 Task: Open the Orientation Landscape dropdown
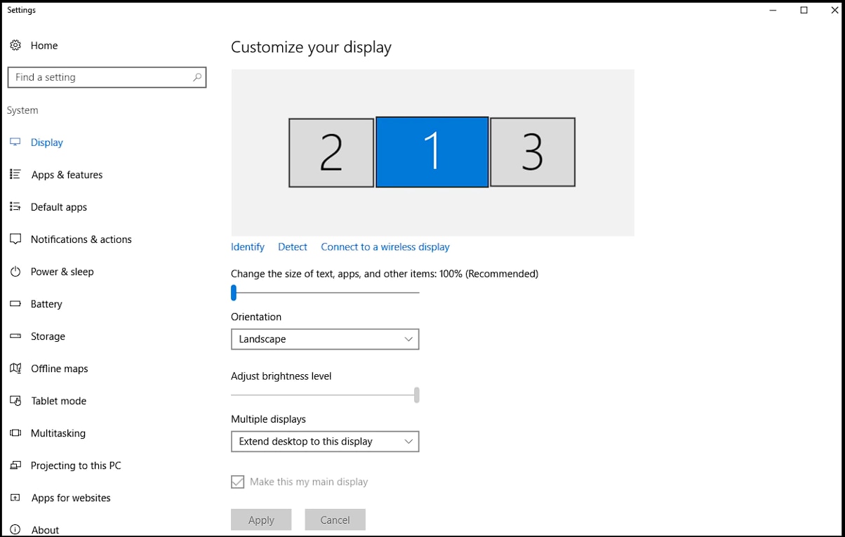coord(325,339)
